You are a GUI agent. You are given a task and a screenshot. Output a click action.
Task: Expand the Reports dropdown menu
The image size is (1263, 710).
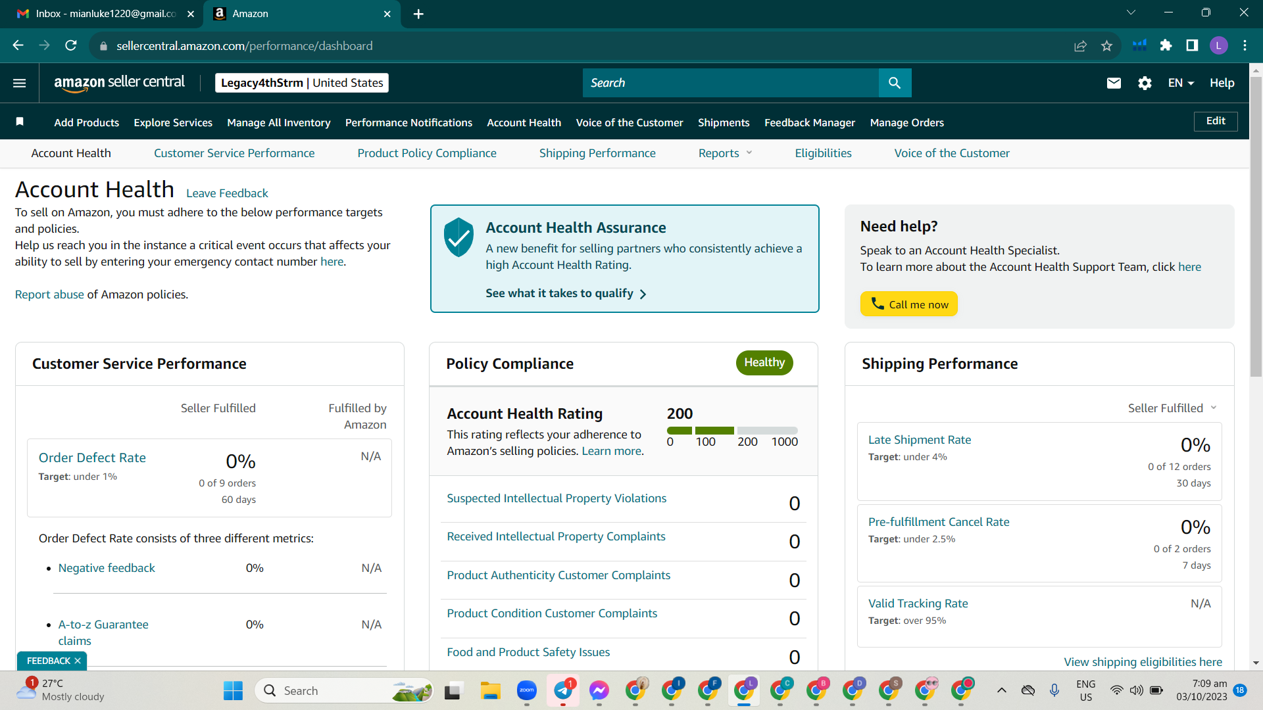point(725,153)
